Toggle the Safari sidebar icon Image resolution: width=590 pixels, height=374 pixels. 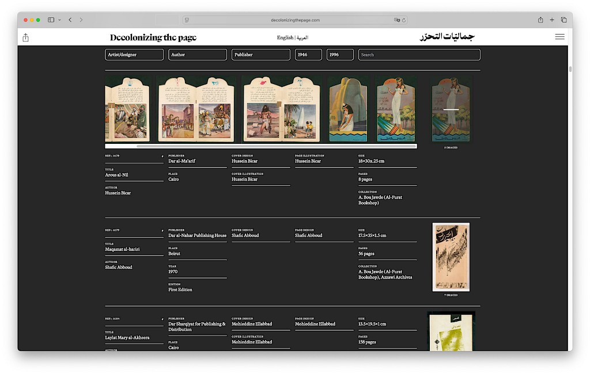51,20
